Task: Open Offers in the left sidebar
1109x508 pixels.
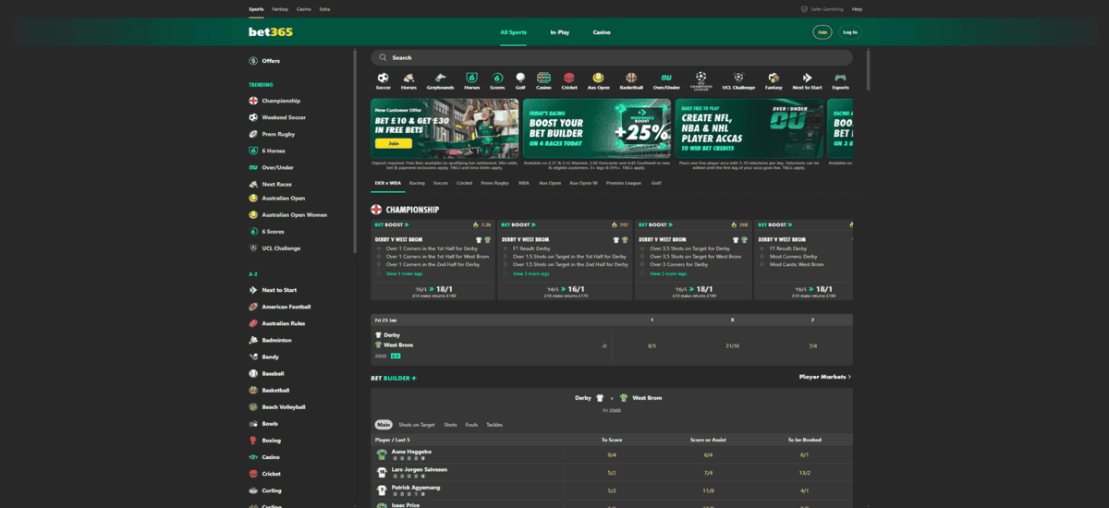Action: point(264,61)
